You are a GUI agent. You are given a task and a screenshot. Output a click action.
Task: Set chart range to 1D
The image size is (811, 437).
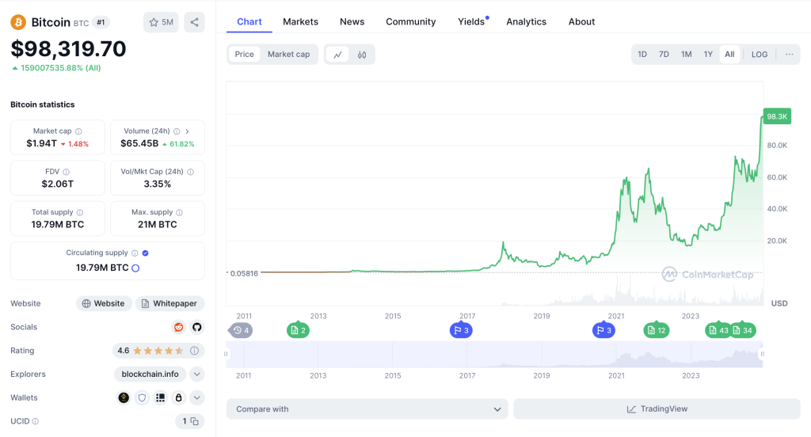642,55
